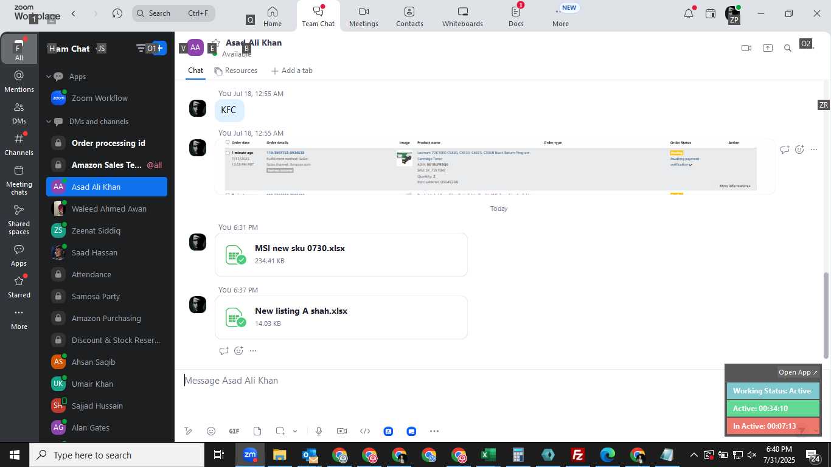This screenshot has width=831, height=467.
Task: Record a video message
Action: [342, 431]
